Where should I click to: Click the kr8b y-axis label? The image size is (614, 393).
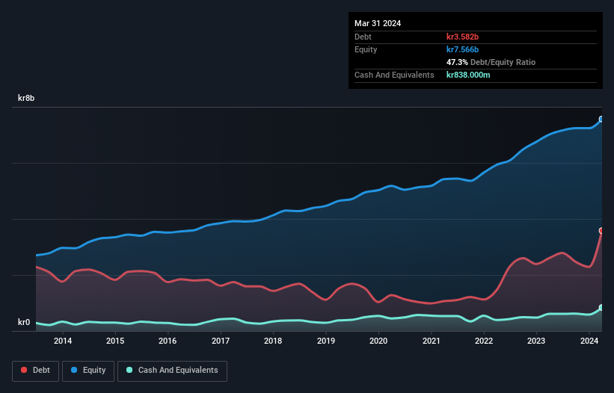click(26, 98)
